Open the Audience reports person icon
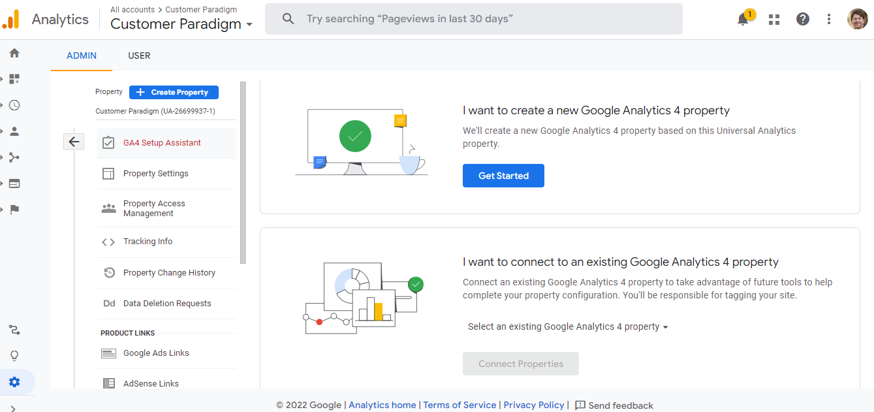The height and width of the screenshot is (412, 874). point(14,131)
